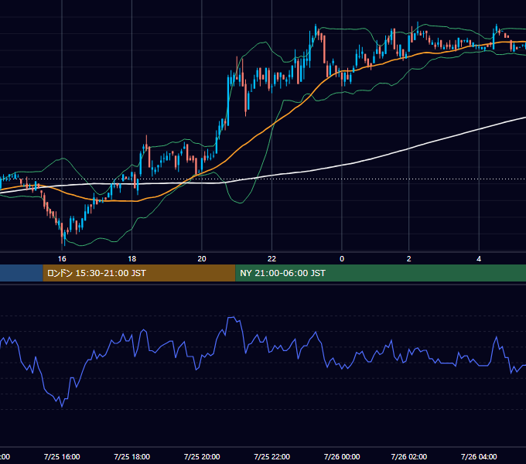Click the hour label 18 on the price chart axis
526x464 pixels.
tap(131, 259)
